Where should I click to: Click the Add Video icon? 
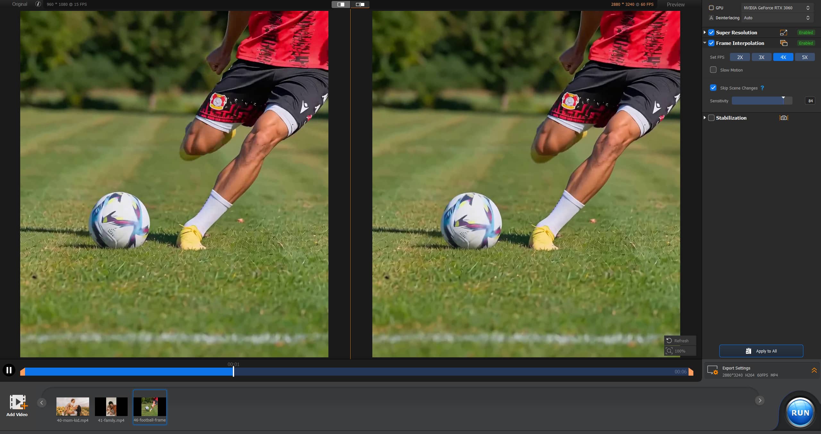(x=18, y=402)
